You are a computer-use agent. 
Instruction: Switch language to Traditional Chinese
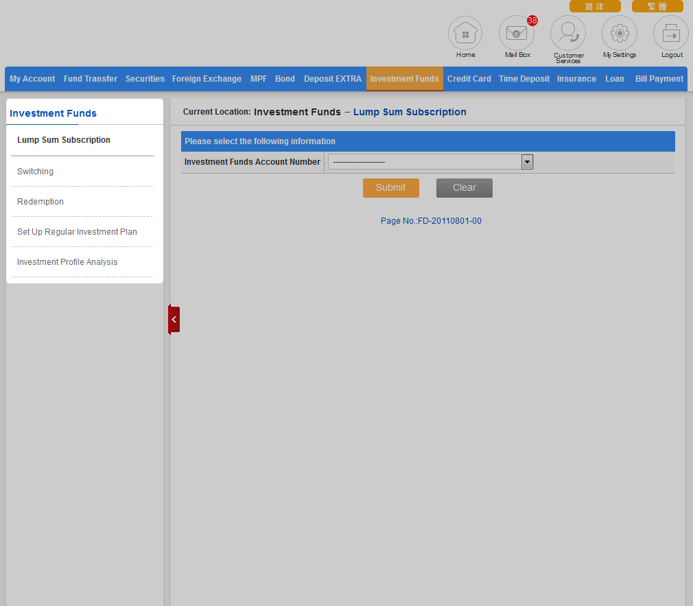point(657,6)
